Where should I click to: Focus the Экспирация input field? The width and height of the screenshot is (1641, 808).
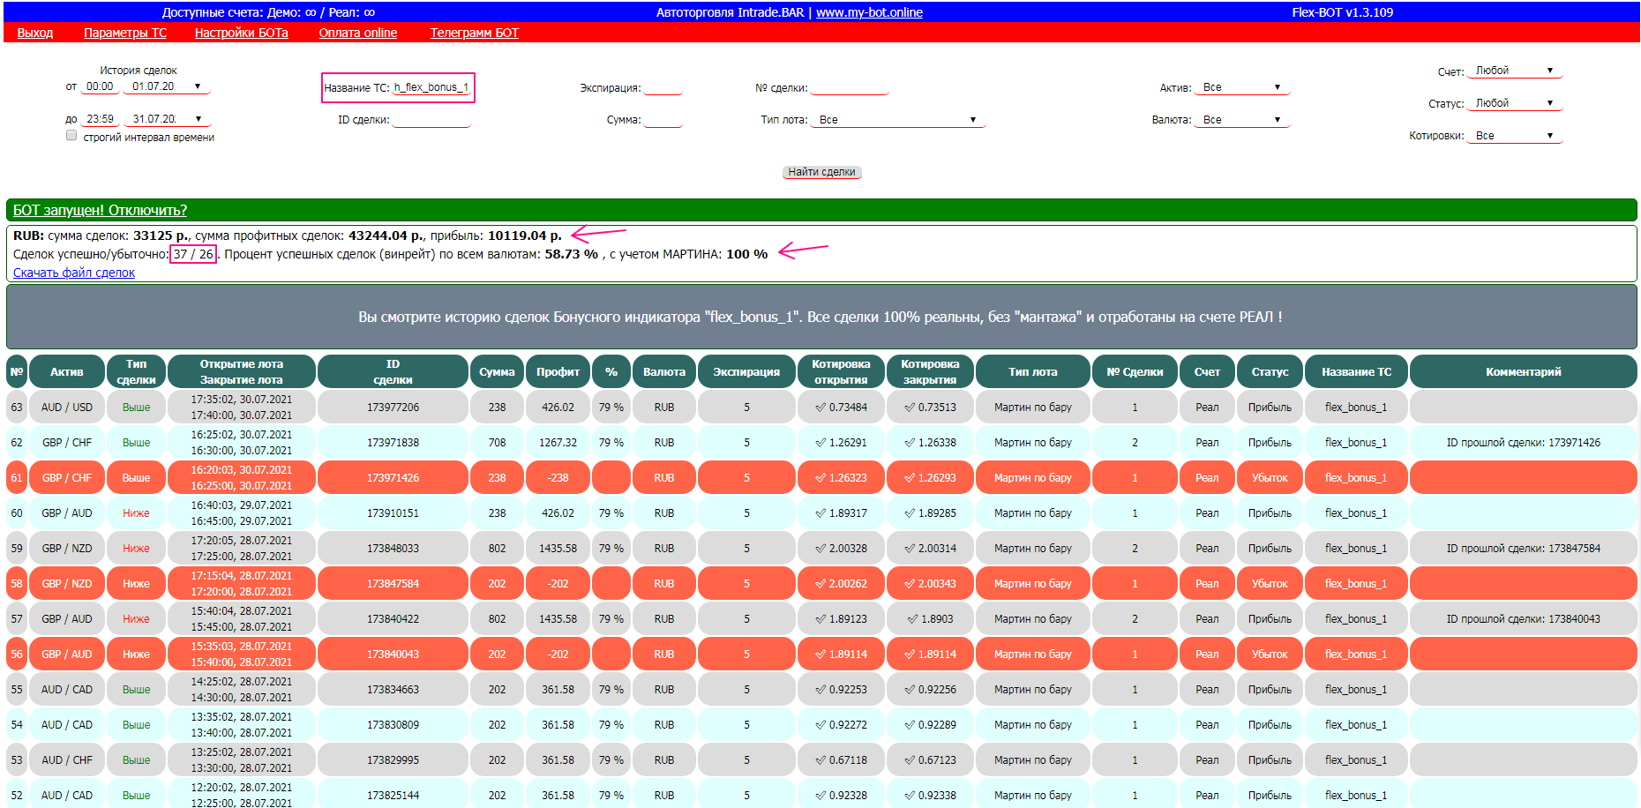tap(663, 87)
